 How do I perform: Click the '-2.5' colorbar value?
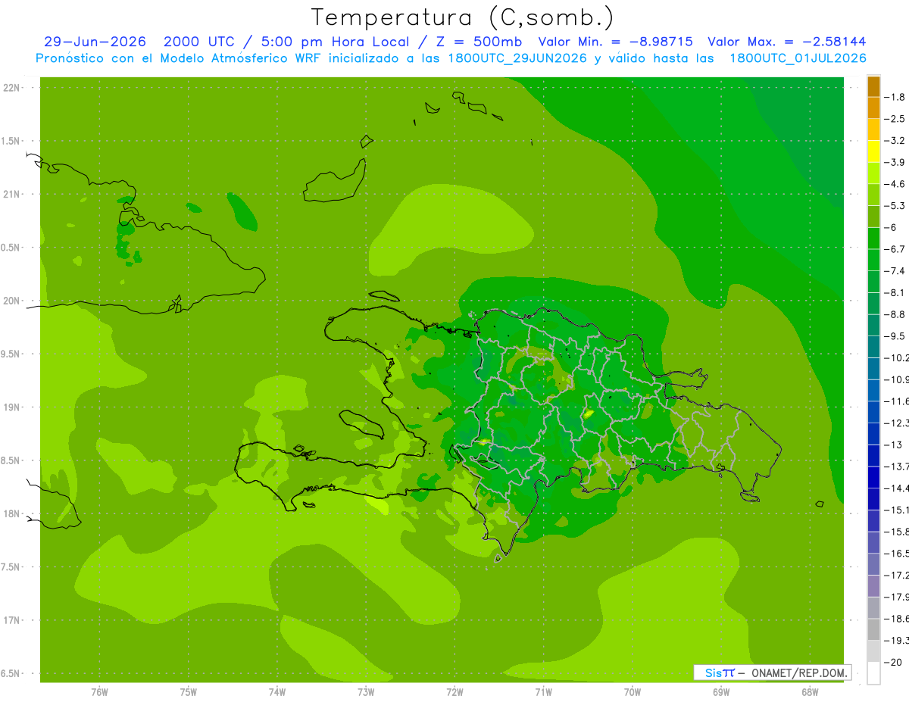(x=895, y=119)
